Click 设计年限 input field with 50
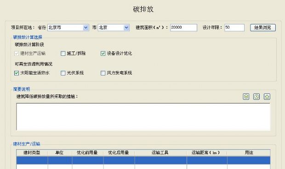The image size is (285, 169). click(x=234, y=28)
